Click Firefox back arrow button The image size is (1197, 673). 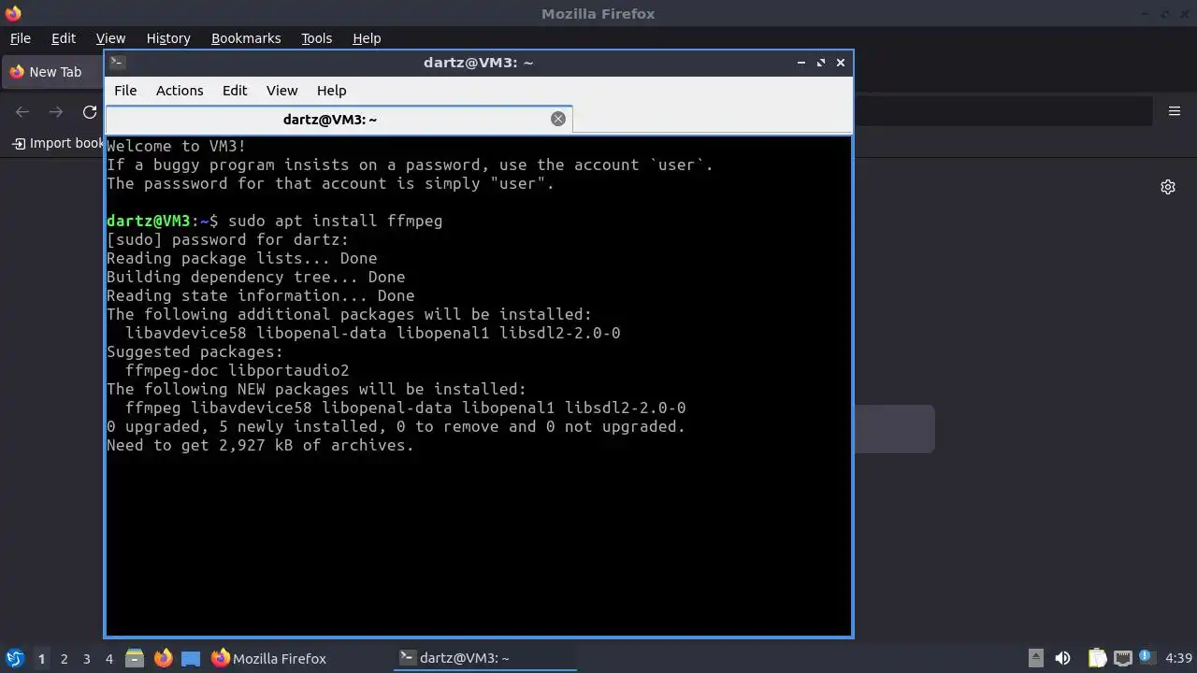pyautogui.click(x=22, y=112)
